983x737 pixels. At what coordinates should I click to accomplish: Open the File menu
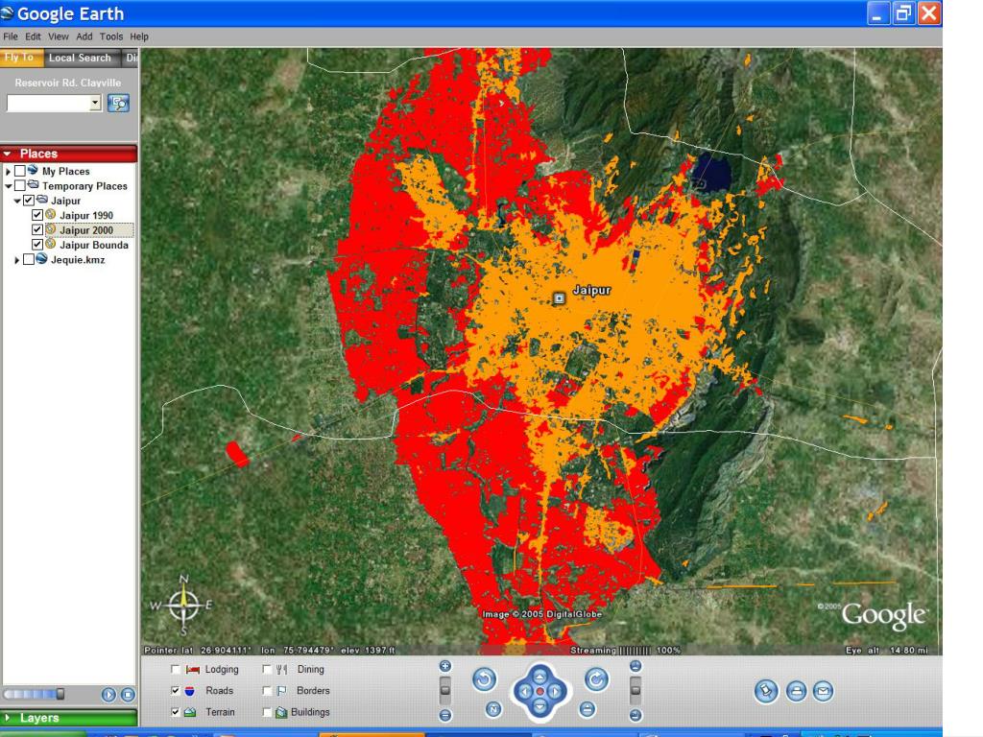(10, 36)
